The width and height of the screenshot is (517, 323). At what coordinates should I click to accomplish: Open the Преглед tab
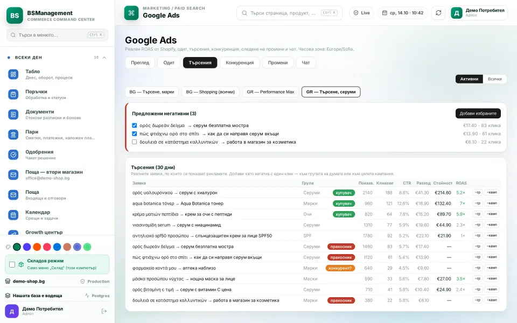(x=140, y=62)
